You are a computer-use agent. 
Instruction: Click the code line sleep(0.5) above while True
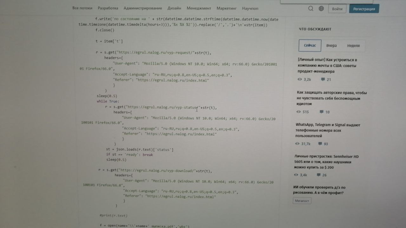coord(107,96)
